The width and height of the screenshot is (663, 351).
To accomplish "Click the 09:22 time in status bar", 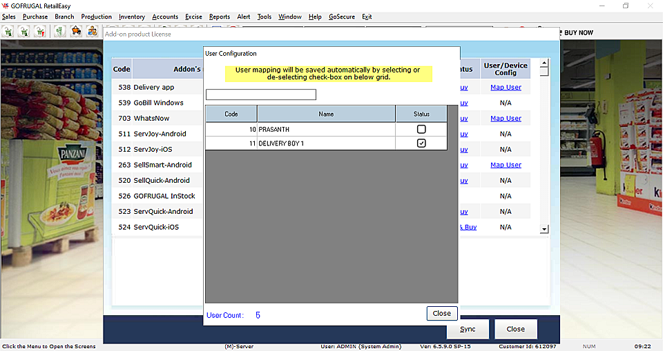I will [x=643, y=346].
